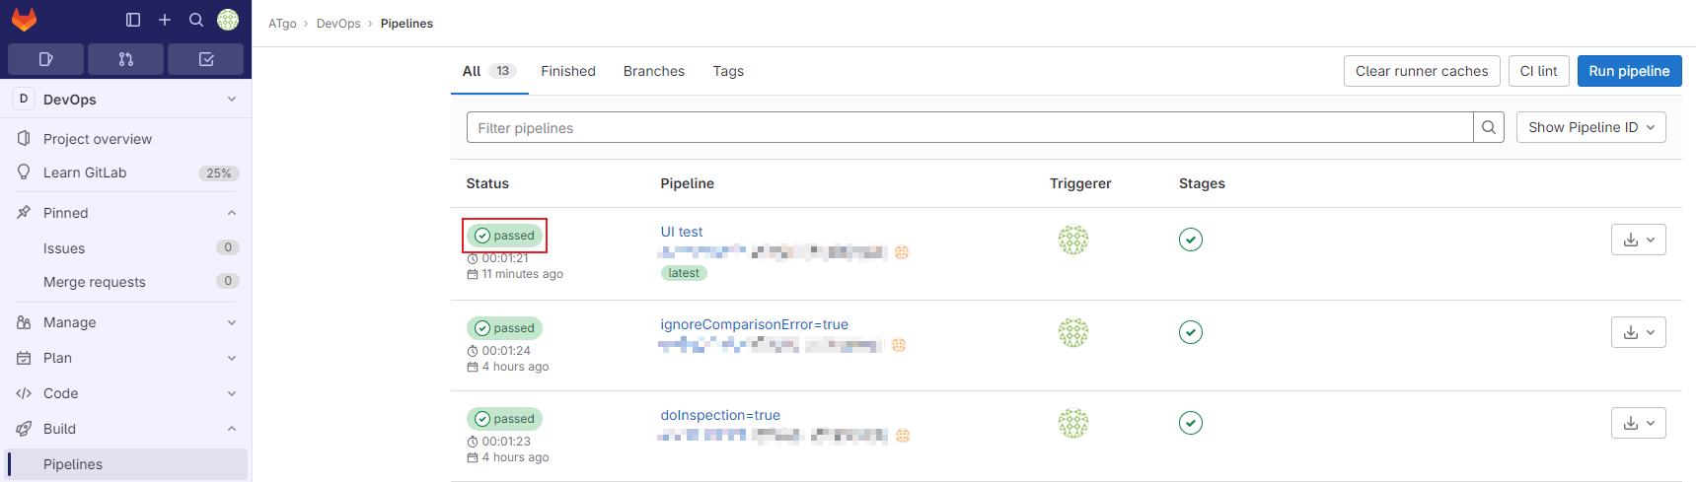
Task: Switch to the Finished tab
Action: click(568, 71)
